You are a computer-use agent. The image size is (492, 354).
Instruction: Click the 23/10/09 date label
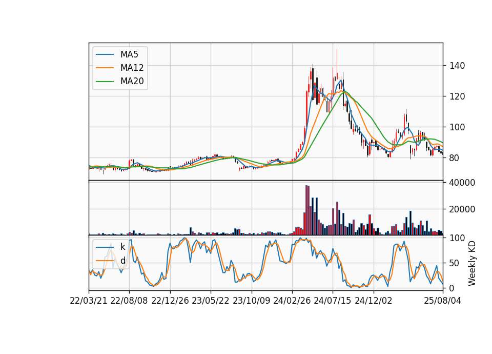(251, 301)
